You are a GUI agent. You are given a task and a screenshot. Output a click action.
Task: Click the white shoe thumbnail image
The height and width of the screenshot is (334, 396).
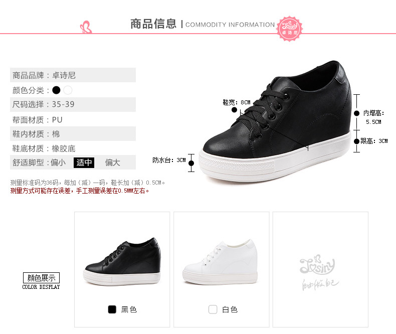220,262
